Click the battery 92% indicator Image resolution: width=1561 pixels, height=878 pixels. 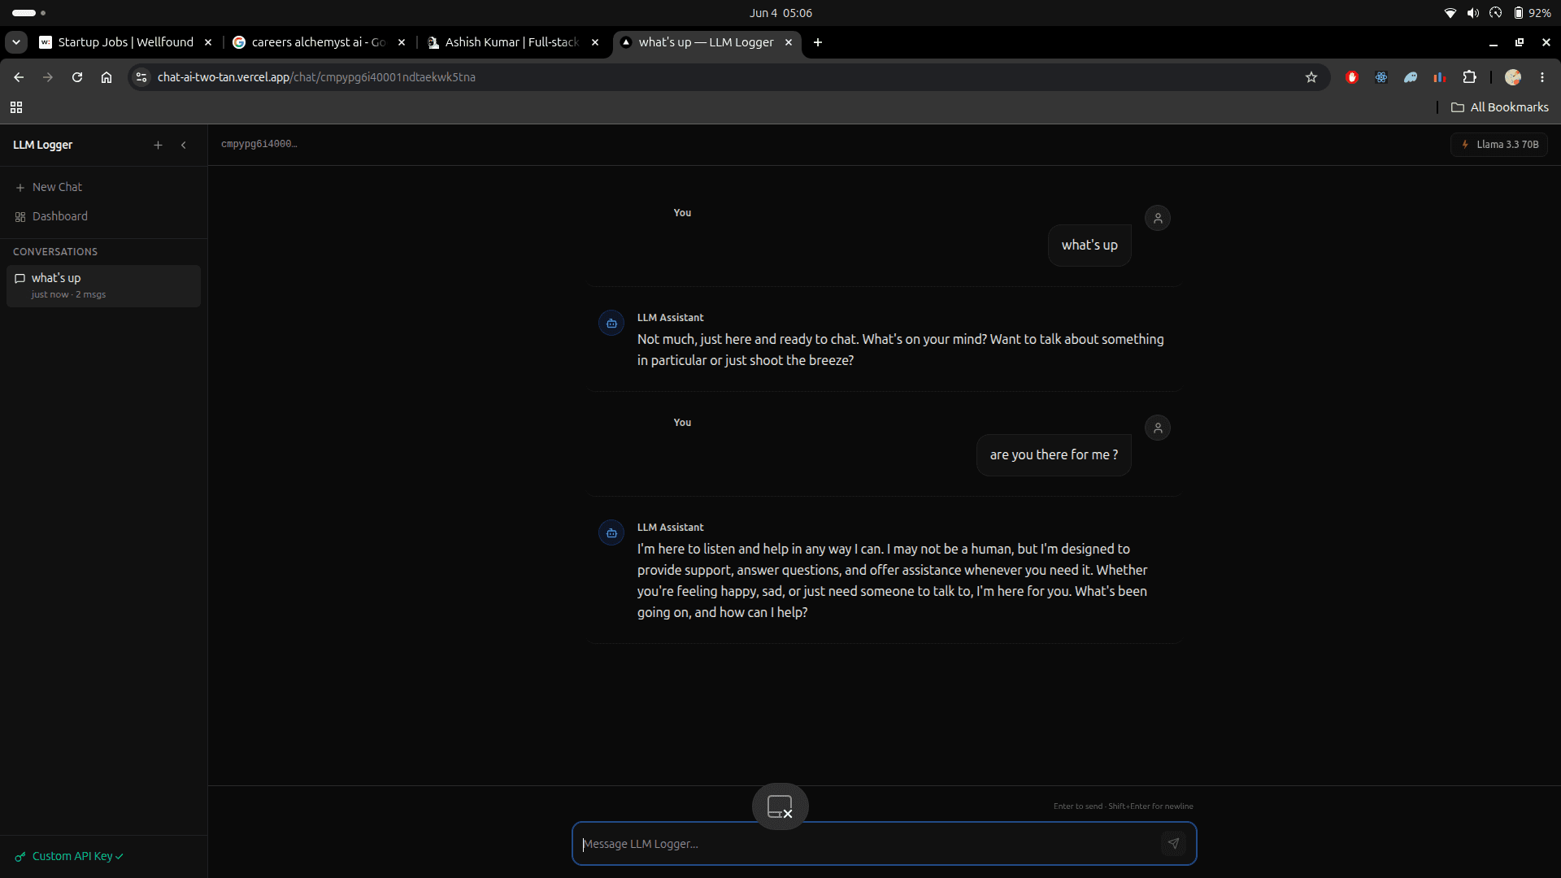click(1532, 13)
